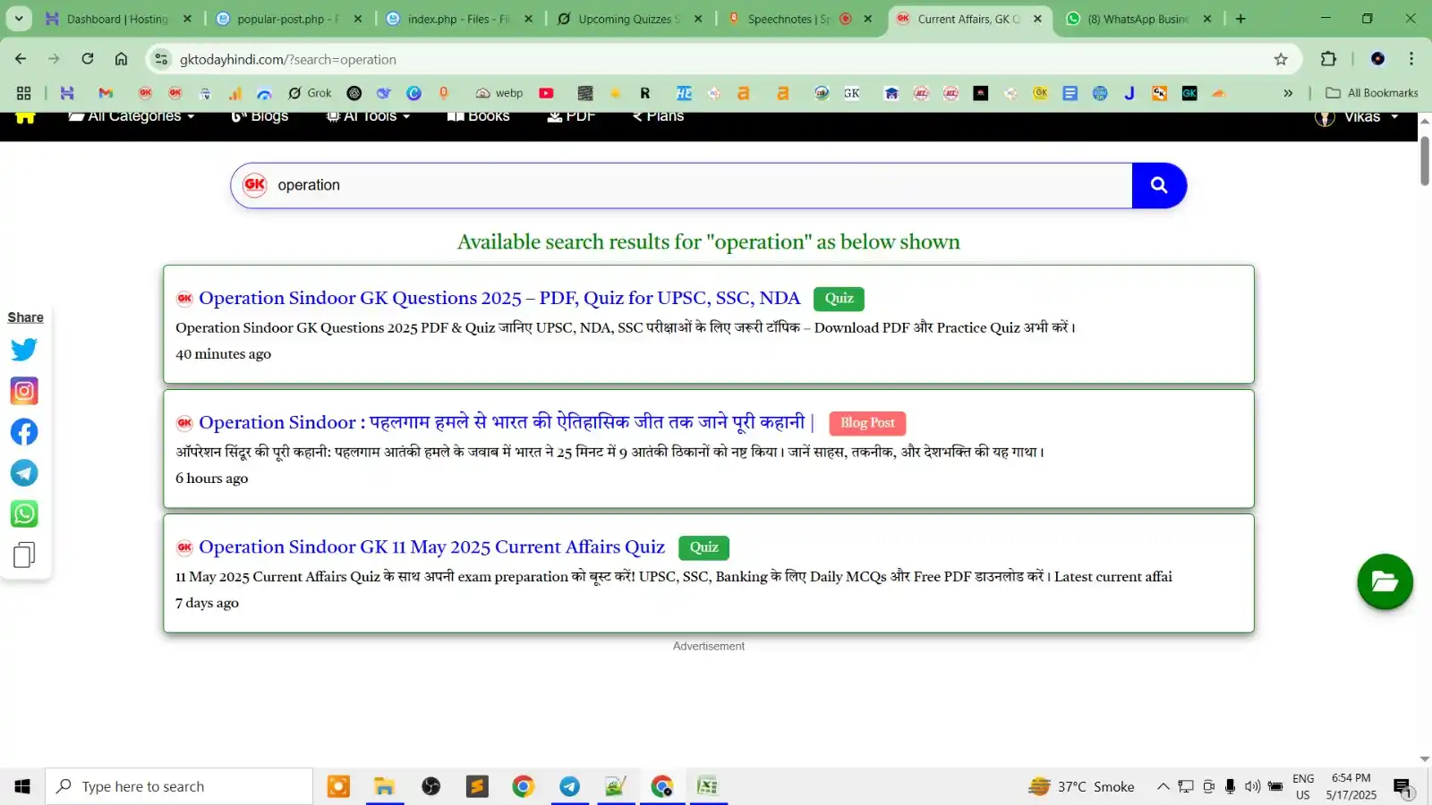Share page via Telegram icon

click(24, 473)
